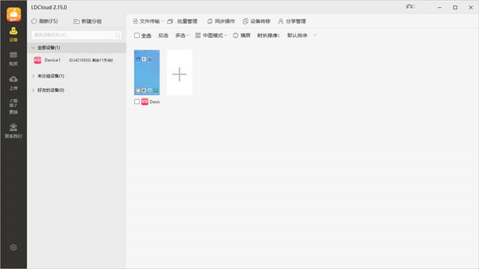
Task: Open the Upload section with the cloud icon
Action: [x=13, y=82]
